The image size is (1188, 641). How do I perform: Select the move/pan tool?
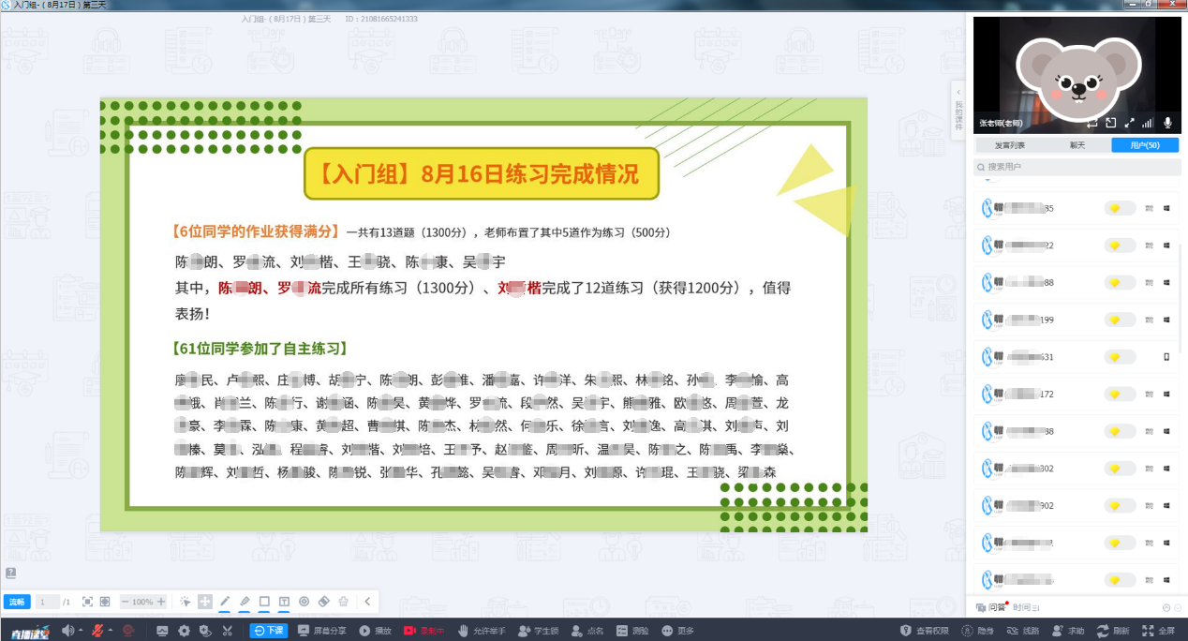pyautogui.click(x=205, y=602)
